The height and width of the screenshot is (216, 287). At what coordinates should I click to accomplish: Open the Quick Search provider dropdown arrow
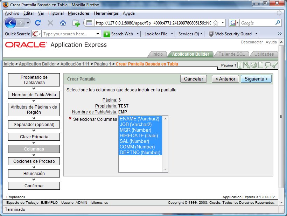click(40, 34)
